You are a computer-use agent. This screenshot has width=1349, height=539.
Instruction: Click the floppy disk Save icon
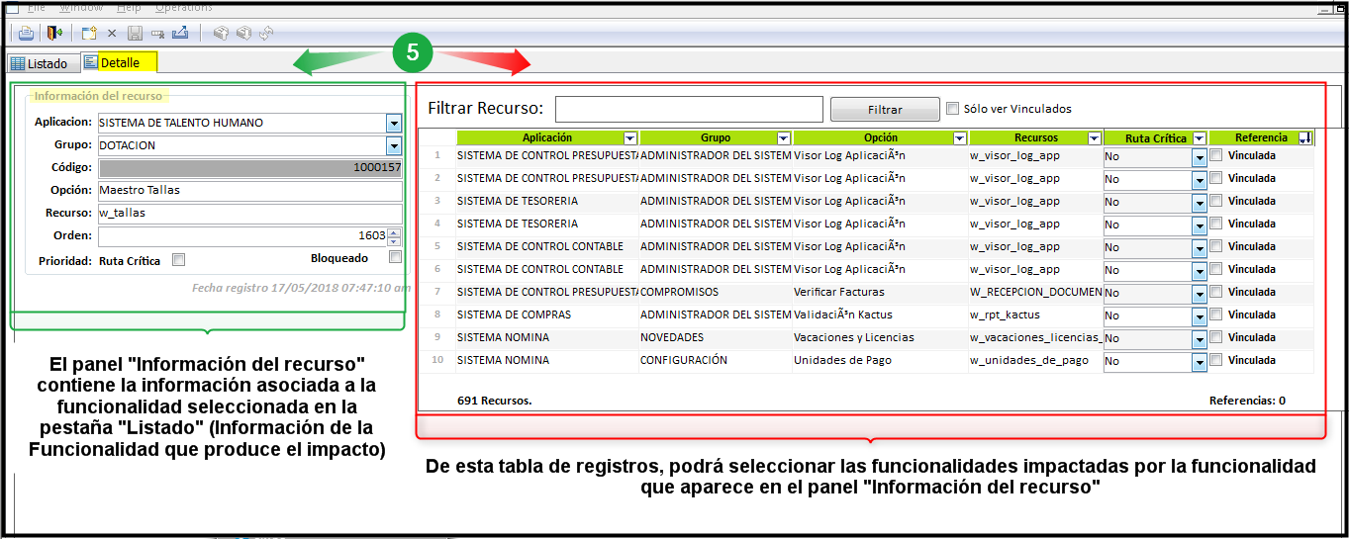point(135,33)
